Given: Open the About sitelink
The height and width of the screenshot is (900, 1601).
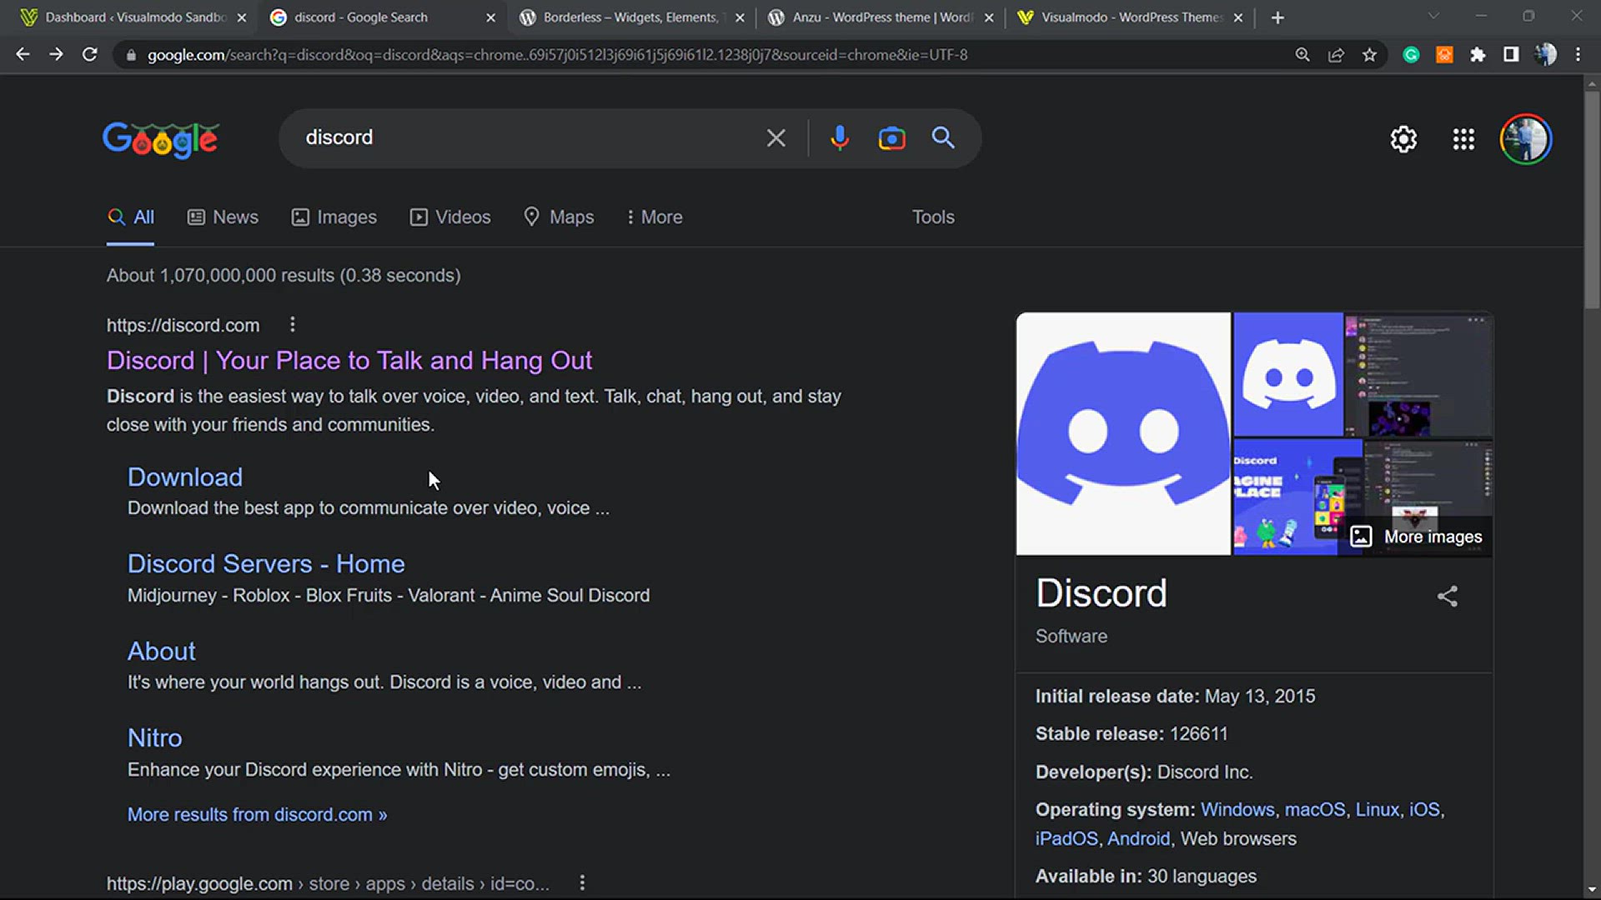Looking at the screenshot, I should [x=162, y=651].
